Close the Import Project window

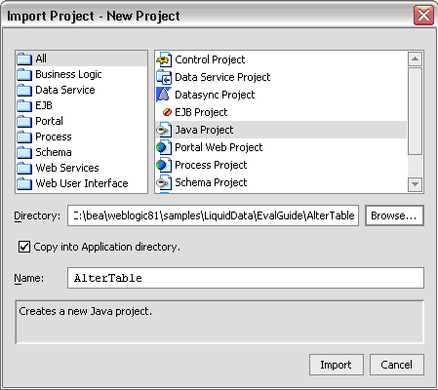pos(423,16)
